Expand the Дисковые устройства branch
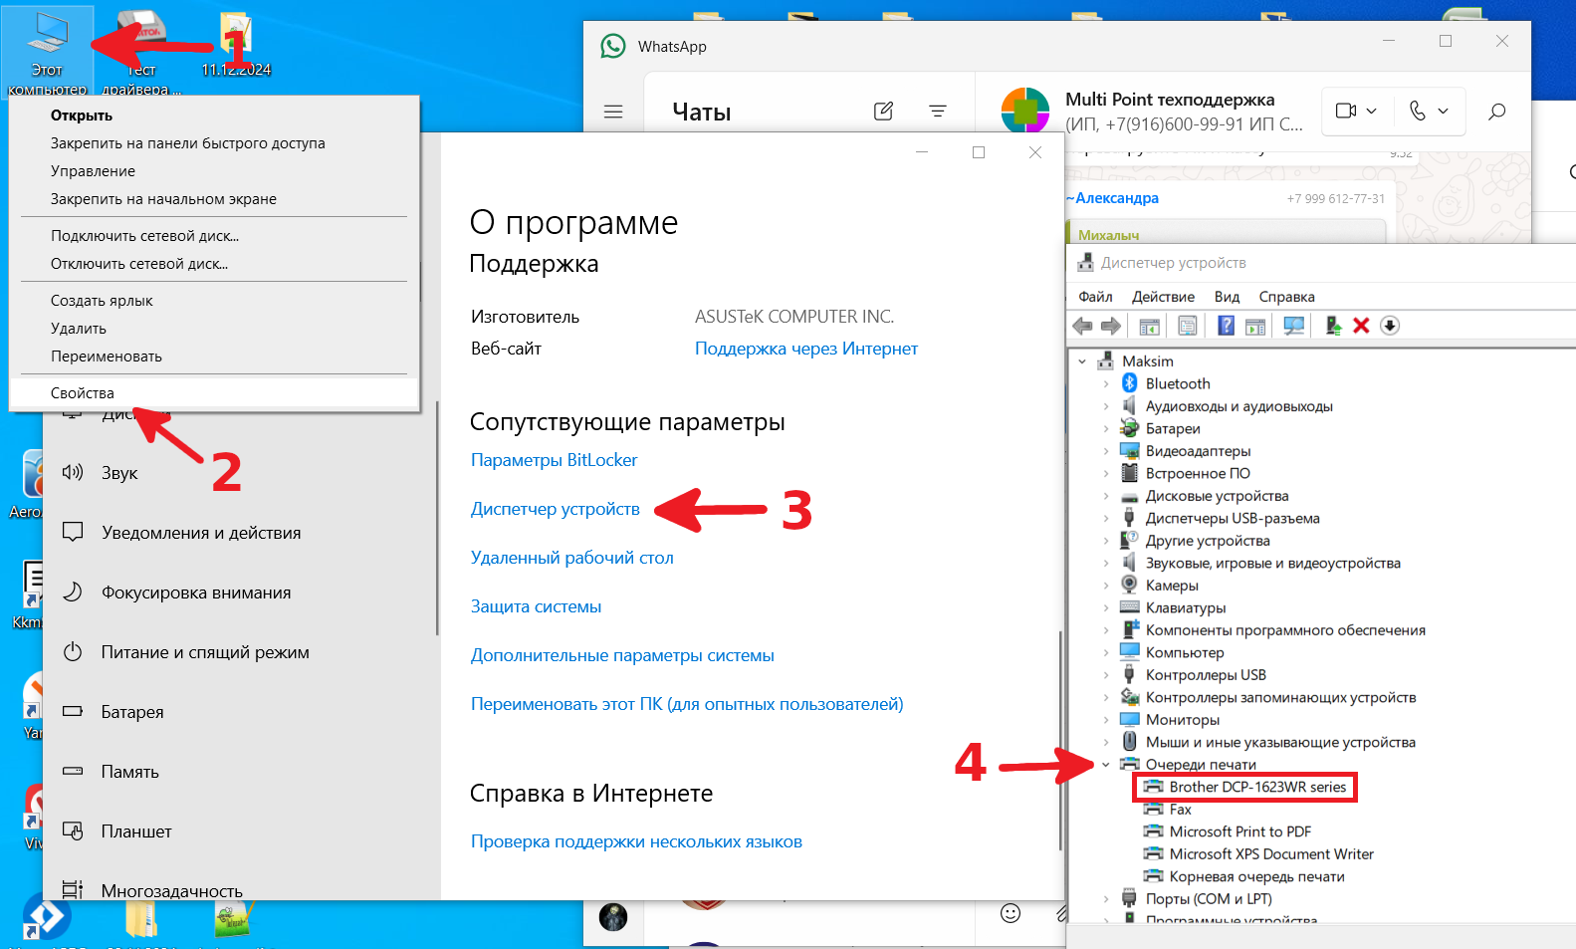Image resolution: width=1576 pixels, height=949 pixels. [x=1105, y=496]
